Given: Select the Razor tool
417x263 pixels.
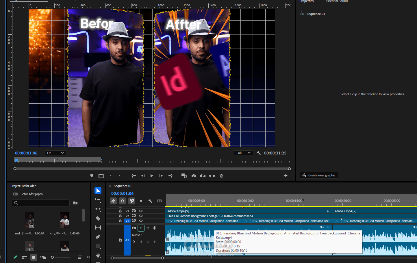Looking at the screenshot, I should point(98,218).
